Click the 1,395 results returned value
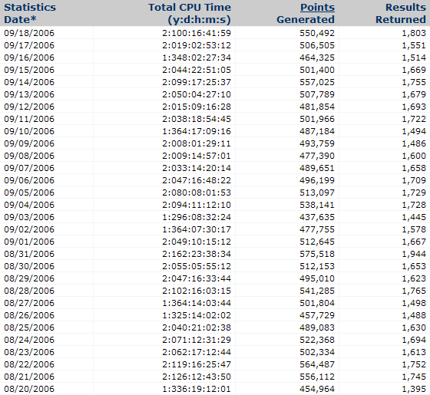Image resolution: width=430 pixels, height=395 pixels. [414, 389]
